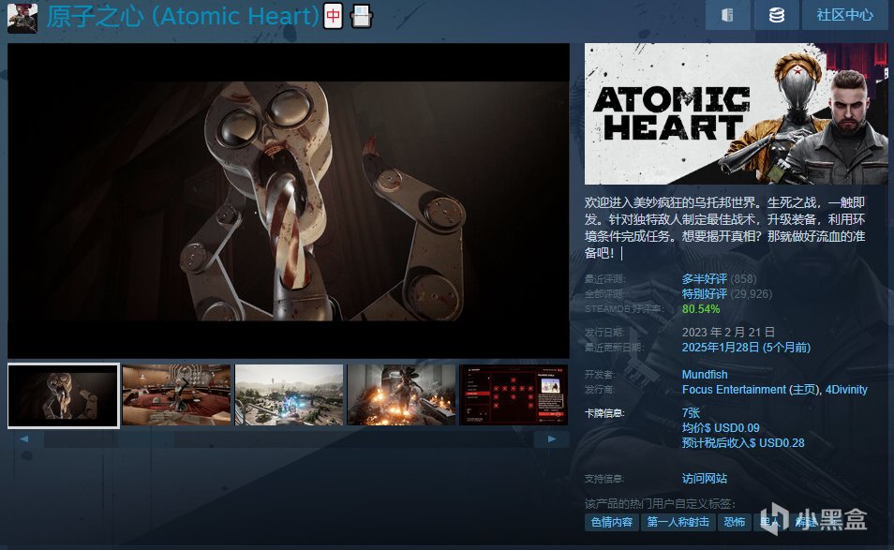The image size is (894, 550).
Task: Open last update date 2025年1月28日 link
Action: pyautogui.click(x=746, y=347)
